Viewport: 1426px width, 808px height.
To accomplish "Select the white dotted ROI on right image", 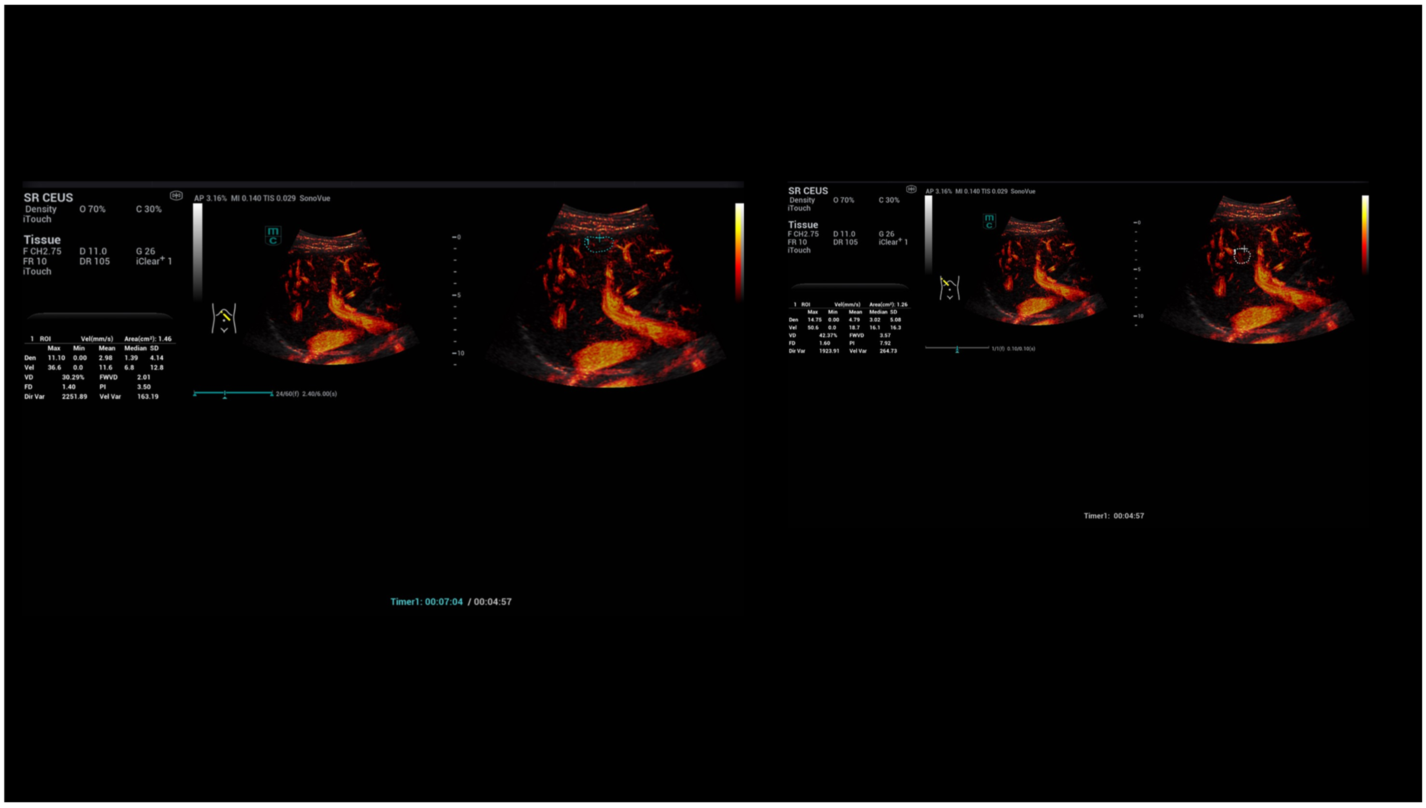I will 1242,255.
